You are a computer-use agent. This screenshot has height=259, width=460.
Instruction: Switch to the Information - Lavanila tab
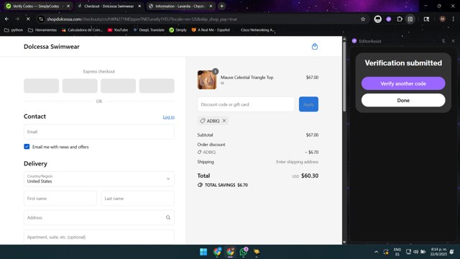click(x=179, y=6)
